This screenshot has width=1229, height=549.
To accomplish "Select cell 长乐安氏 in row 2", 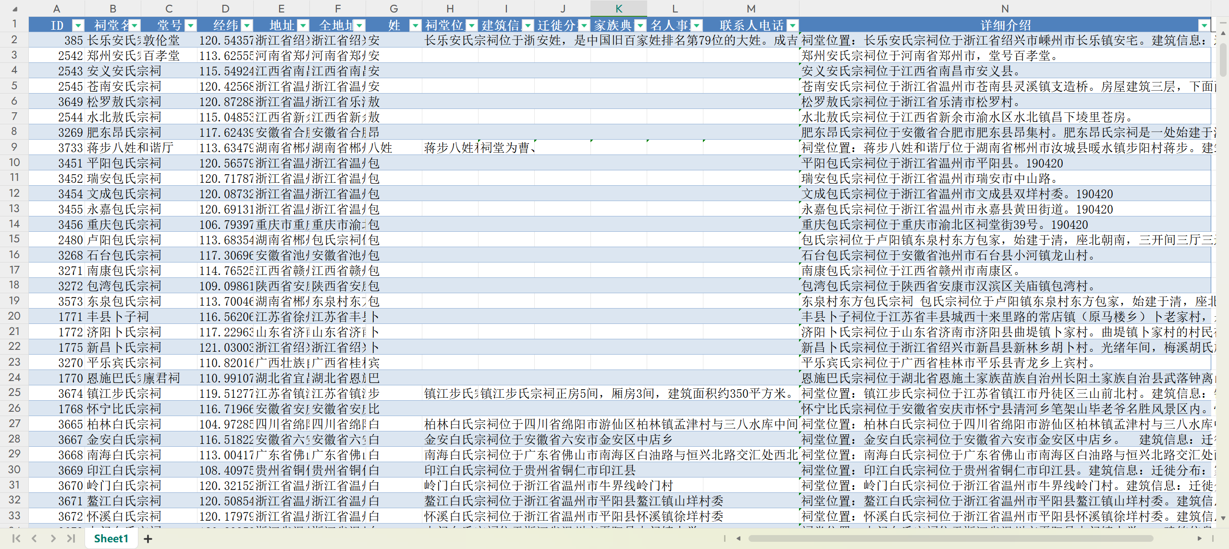I will coord(113,40).
